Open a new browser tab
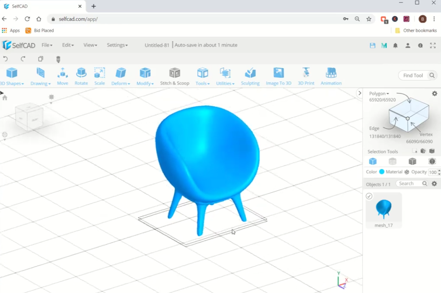441x293 pixels. click(94, 6)
